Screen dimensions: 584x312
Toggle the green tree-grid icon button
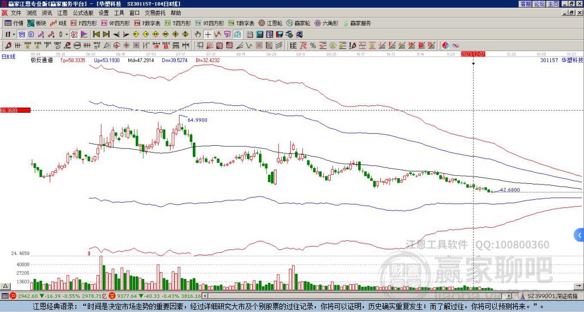pyautogui.click(x=237, y=34)
